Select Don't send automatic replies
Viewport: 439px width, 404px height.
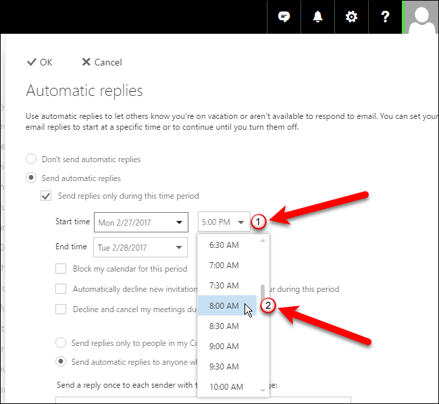click(x=31, y=159)
